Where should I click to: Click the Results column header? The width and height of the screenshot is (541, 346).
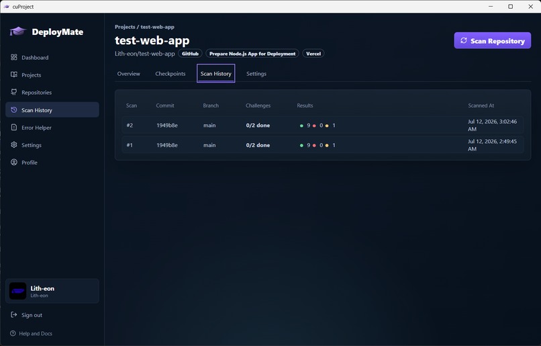tap(305, 105)
